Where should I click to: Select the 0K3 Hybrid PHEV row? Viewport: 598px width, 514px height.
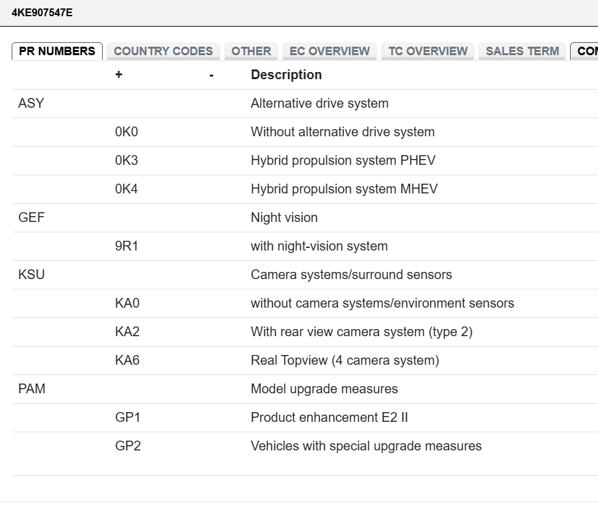(x=305, y=161)
